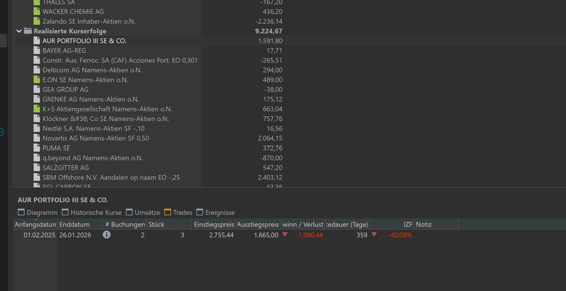
Task: Click the green document icon beside WACKER CHEMIE AG
Action: click(36, 11)
